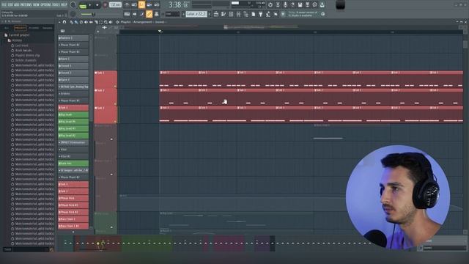Mute the Sub 3 playlist track
Image resolution: width=469 pixels, height=264 pixels.
(x=96, y=108)
